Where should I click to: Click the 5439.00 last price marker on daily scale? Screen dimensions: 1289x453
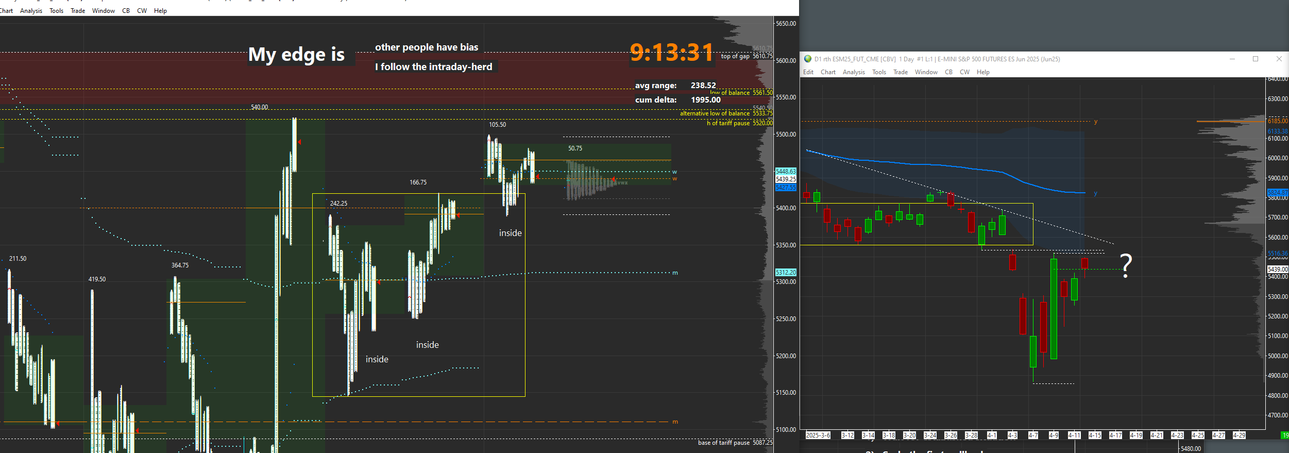(1278, 270)
